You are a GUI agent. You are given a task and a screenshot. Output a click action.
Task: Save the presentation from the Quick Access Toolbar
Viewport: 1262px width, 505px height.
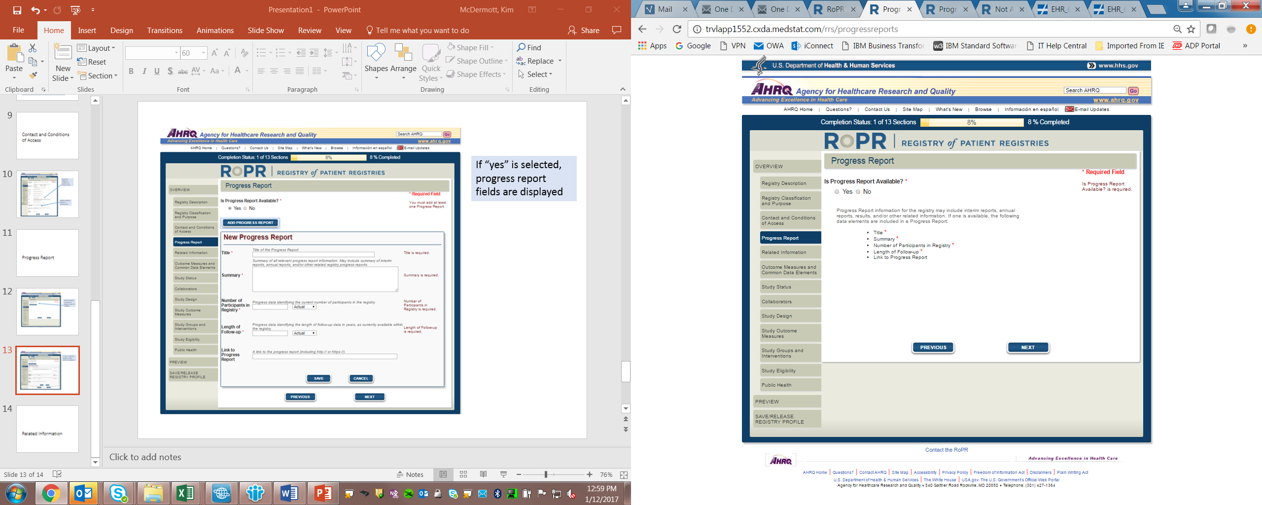[17, 10]
